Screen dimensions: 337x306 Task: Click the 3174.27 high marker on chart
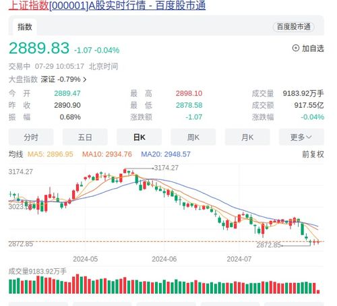[x=166, y=168]
